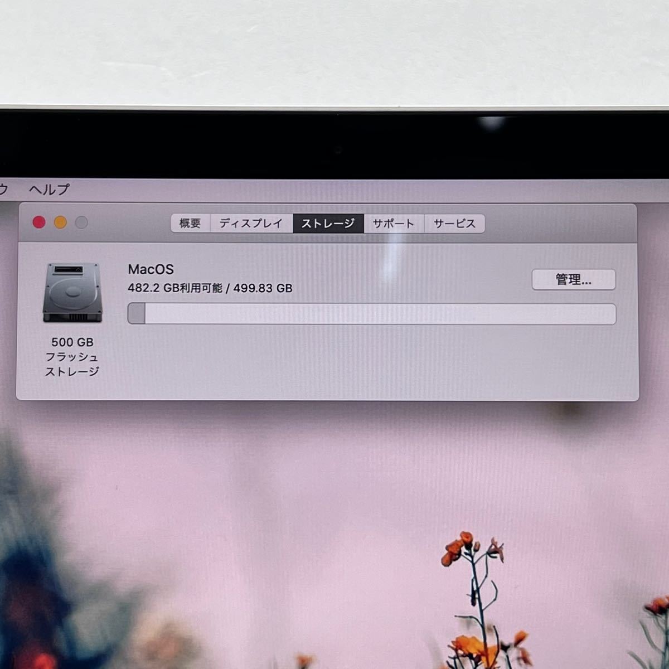Select the ストレージ tab
669x669 pixels.
coord(328,224)
